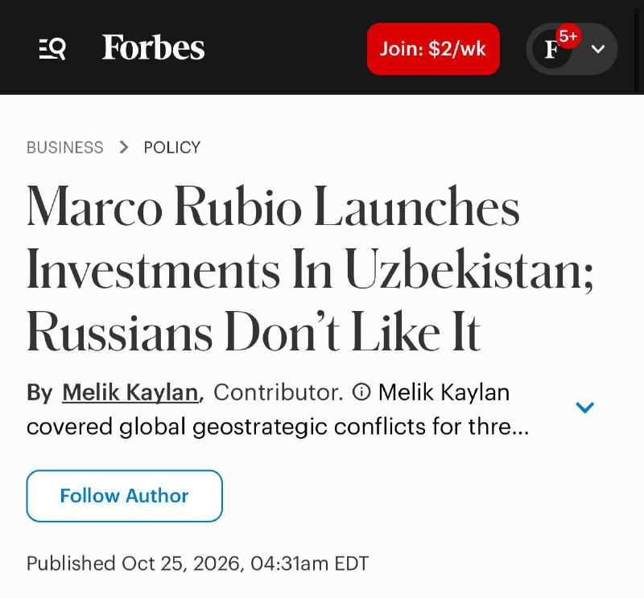Open the POLICY breadcrumb section
The height and width of the screenshot is (598, 644).
[172, 147]
